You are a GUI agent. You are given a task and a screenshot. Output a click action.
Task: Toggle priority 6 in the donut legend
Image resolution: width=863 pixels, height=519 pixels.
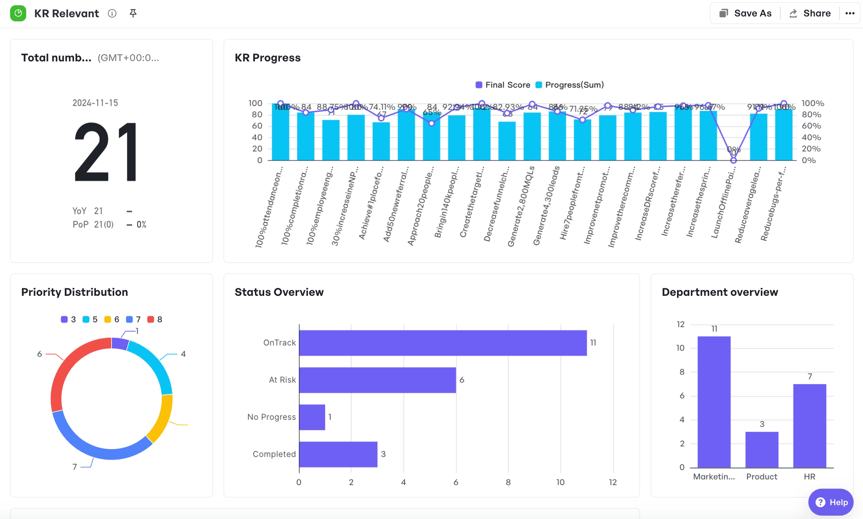(112, 319)
